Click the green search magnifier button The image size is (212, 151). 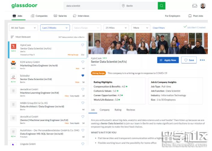click(162, 6)
